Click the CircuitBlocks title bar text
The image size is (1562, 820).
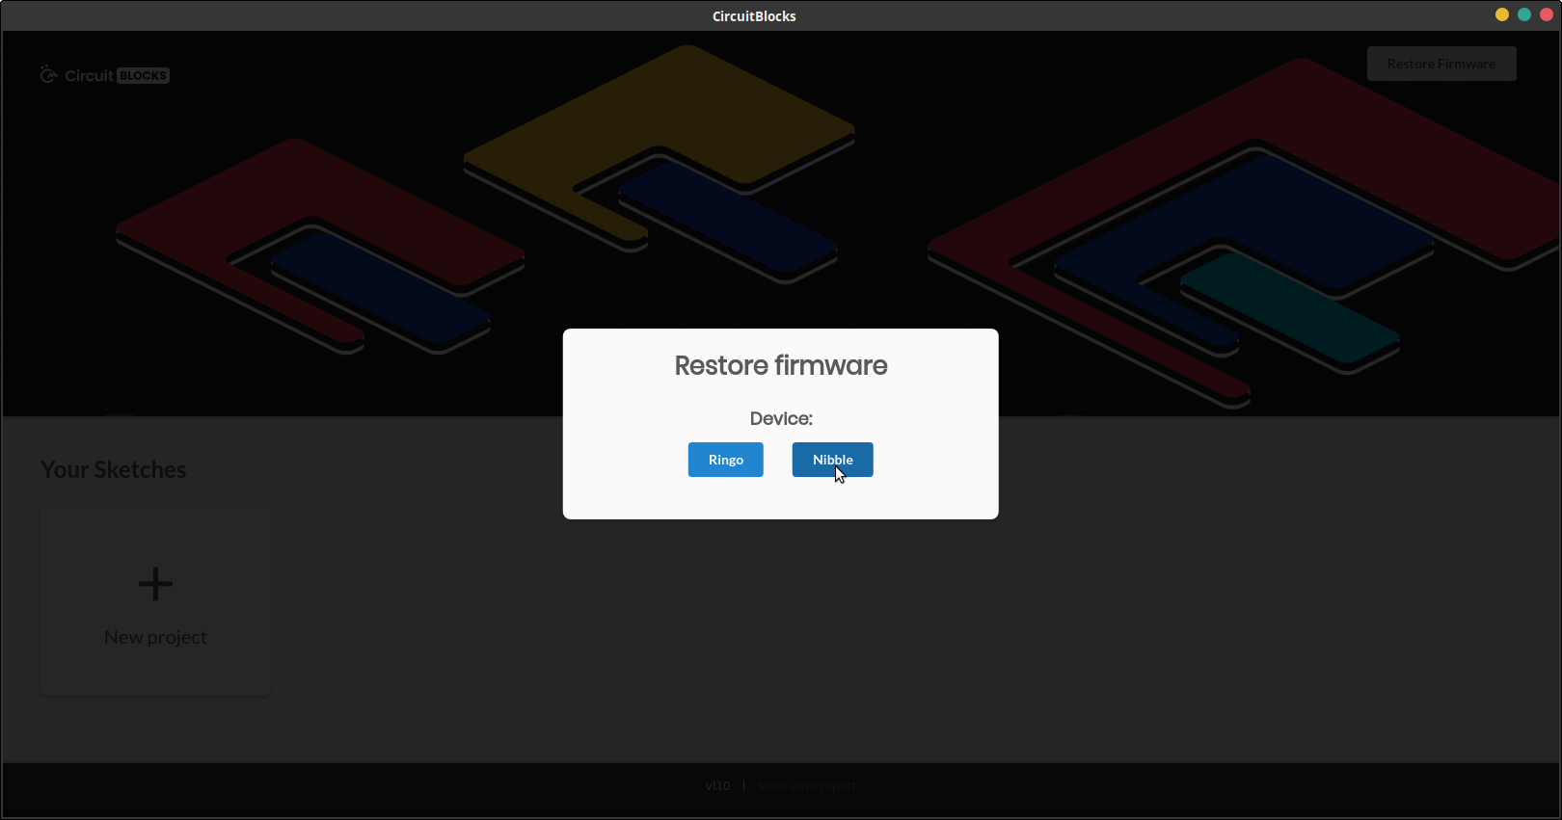pyautogui.click(x=754, y=15)
